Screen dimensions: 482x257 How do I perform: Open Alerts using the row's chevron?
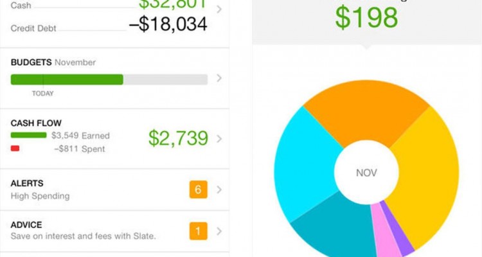(x=219, y=190)
